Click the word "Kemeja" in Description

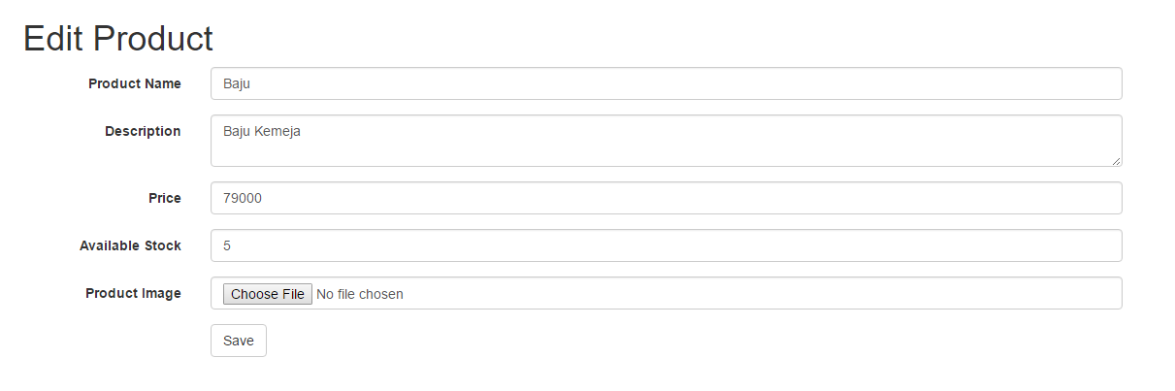(x=277, y=131)
